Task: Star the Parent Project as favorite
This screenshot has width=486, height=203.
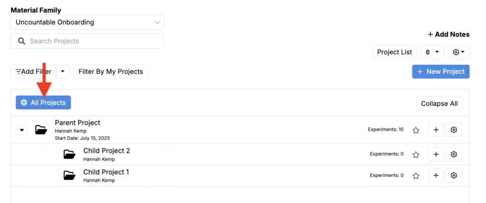Action: tap(416, 130)
